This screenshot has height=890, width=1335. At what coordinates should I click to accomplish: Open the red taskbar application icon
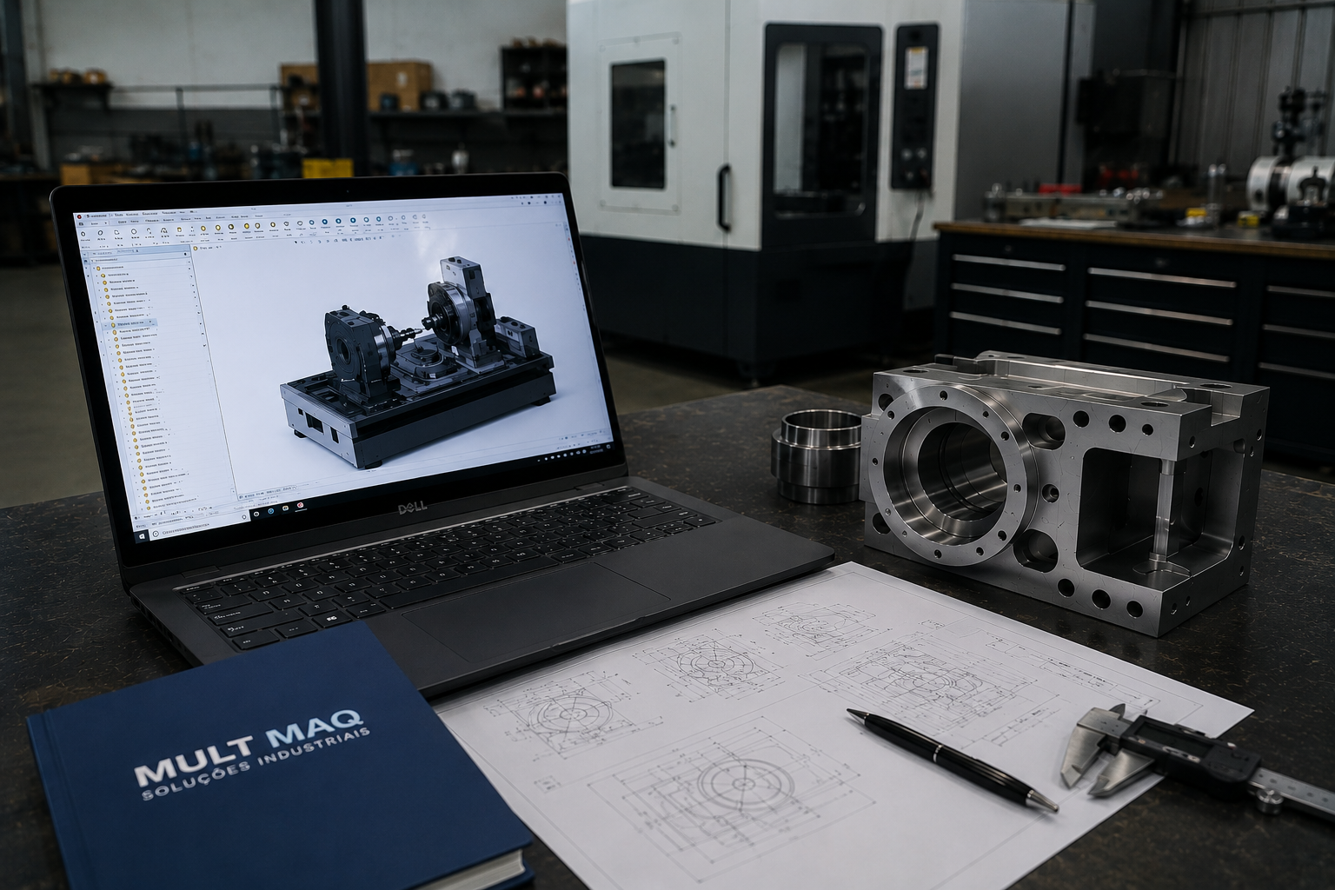tap(301, 505)
